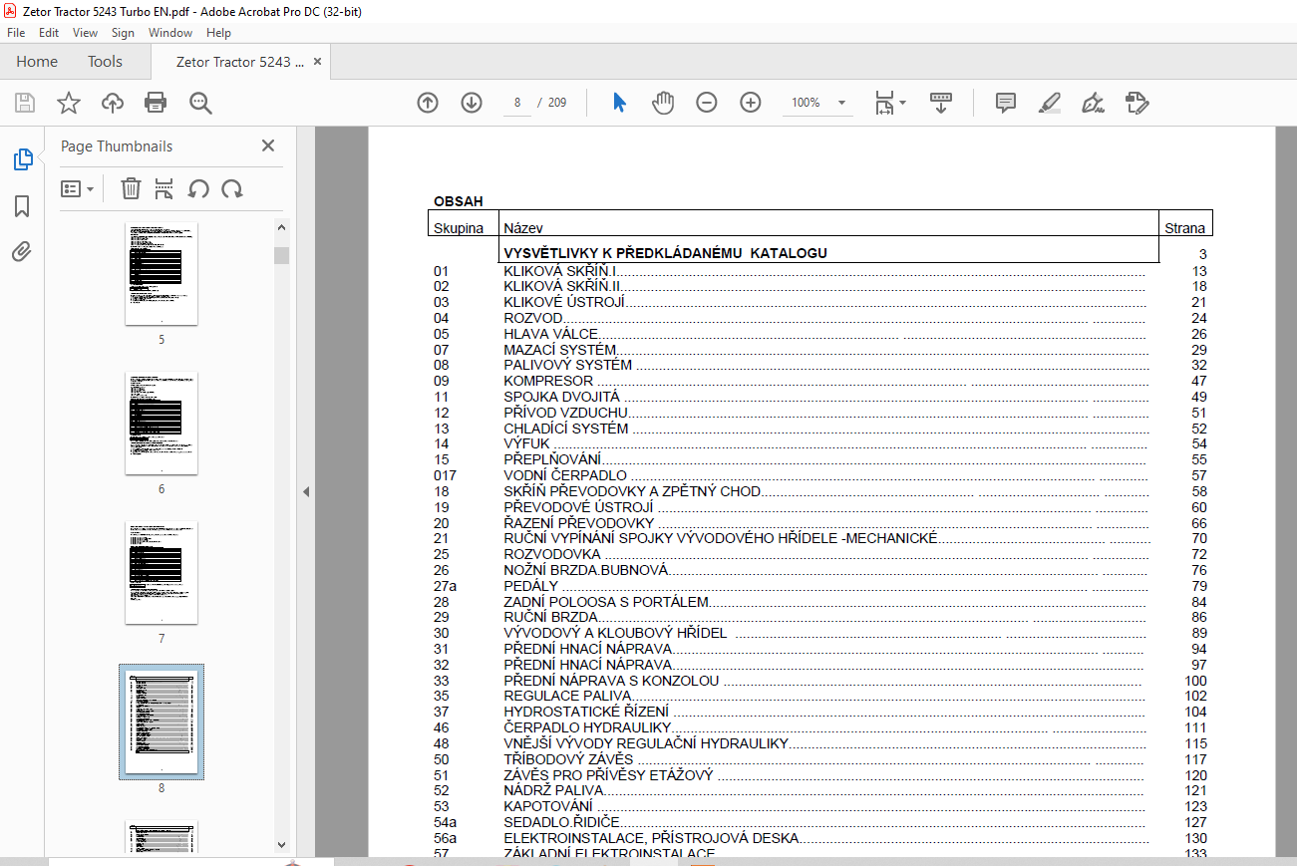
Task: Click the CHLADÍCÍ SYSTÉM contents entry
Action: [x=566, y=429]
